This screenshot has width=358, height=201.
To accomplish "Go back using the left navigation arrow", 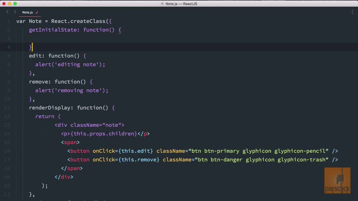I will (x=8, y=12).
